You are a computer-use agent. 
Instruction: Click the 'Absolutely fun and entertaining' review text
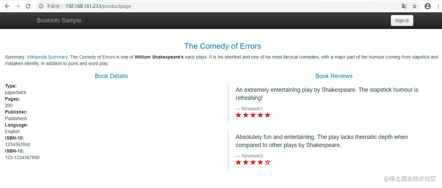click(322, 141)
